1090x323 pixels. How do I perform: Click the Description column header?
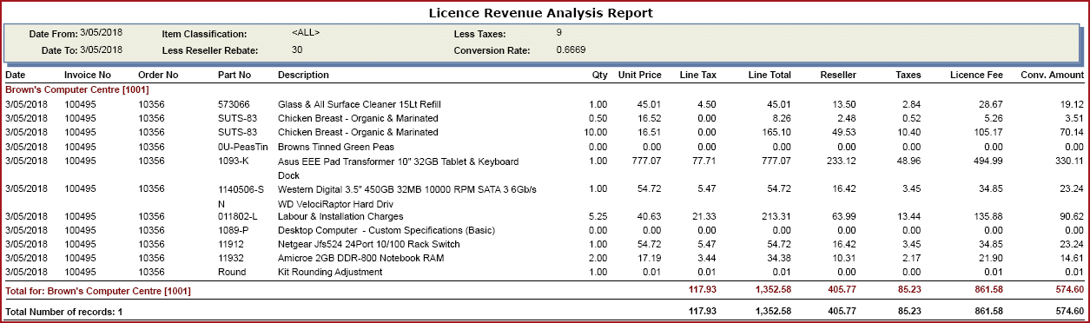(303, 75)
